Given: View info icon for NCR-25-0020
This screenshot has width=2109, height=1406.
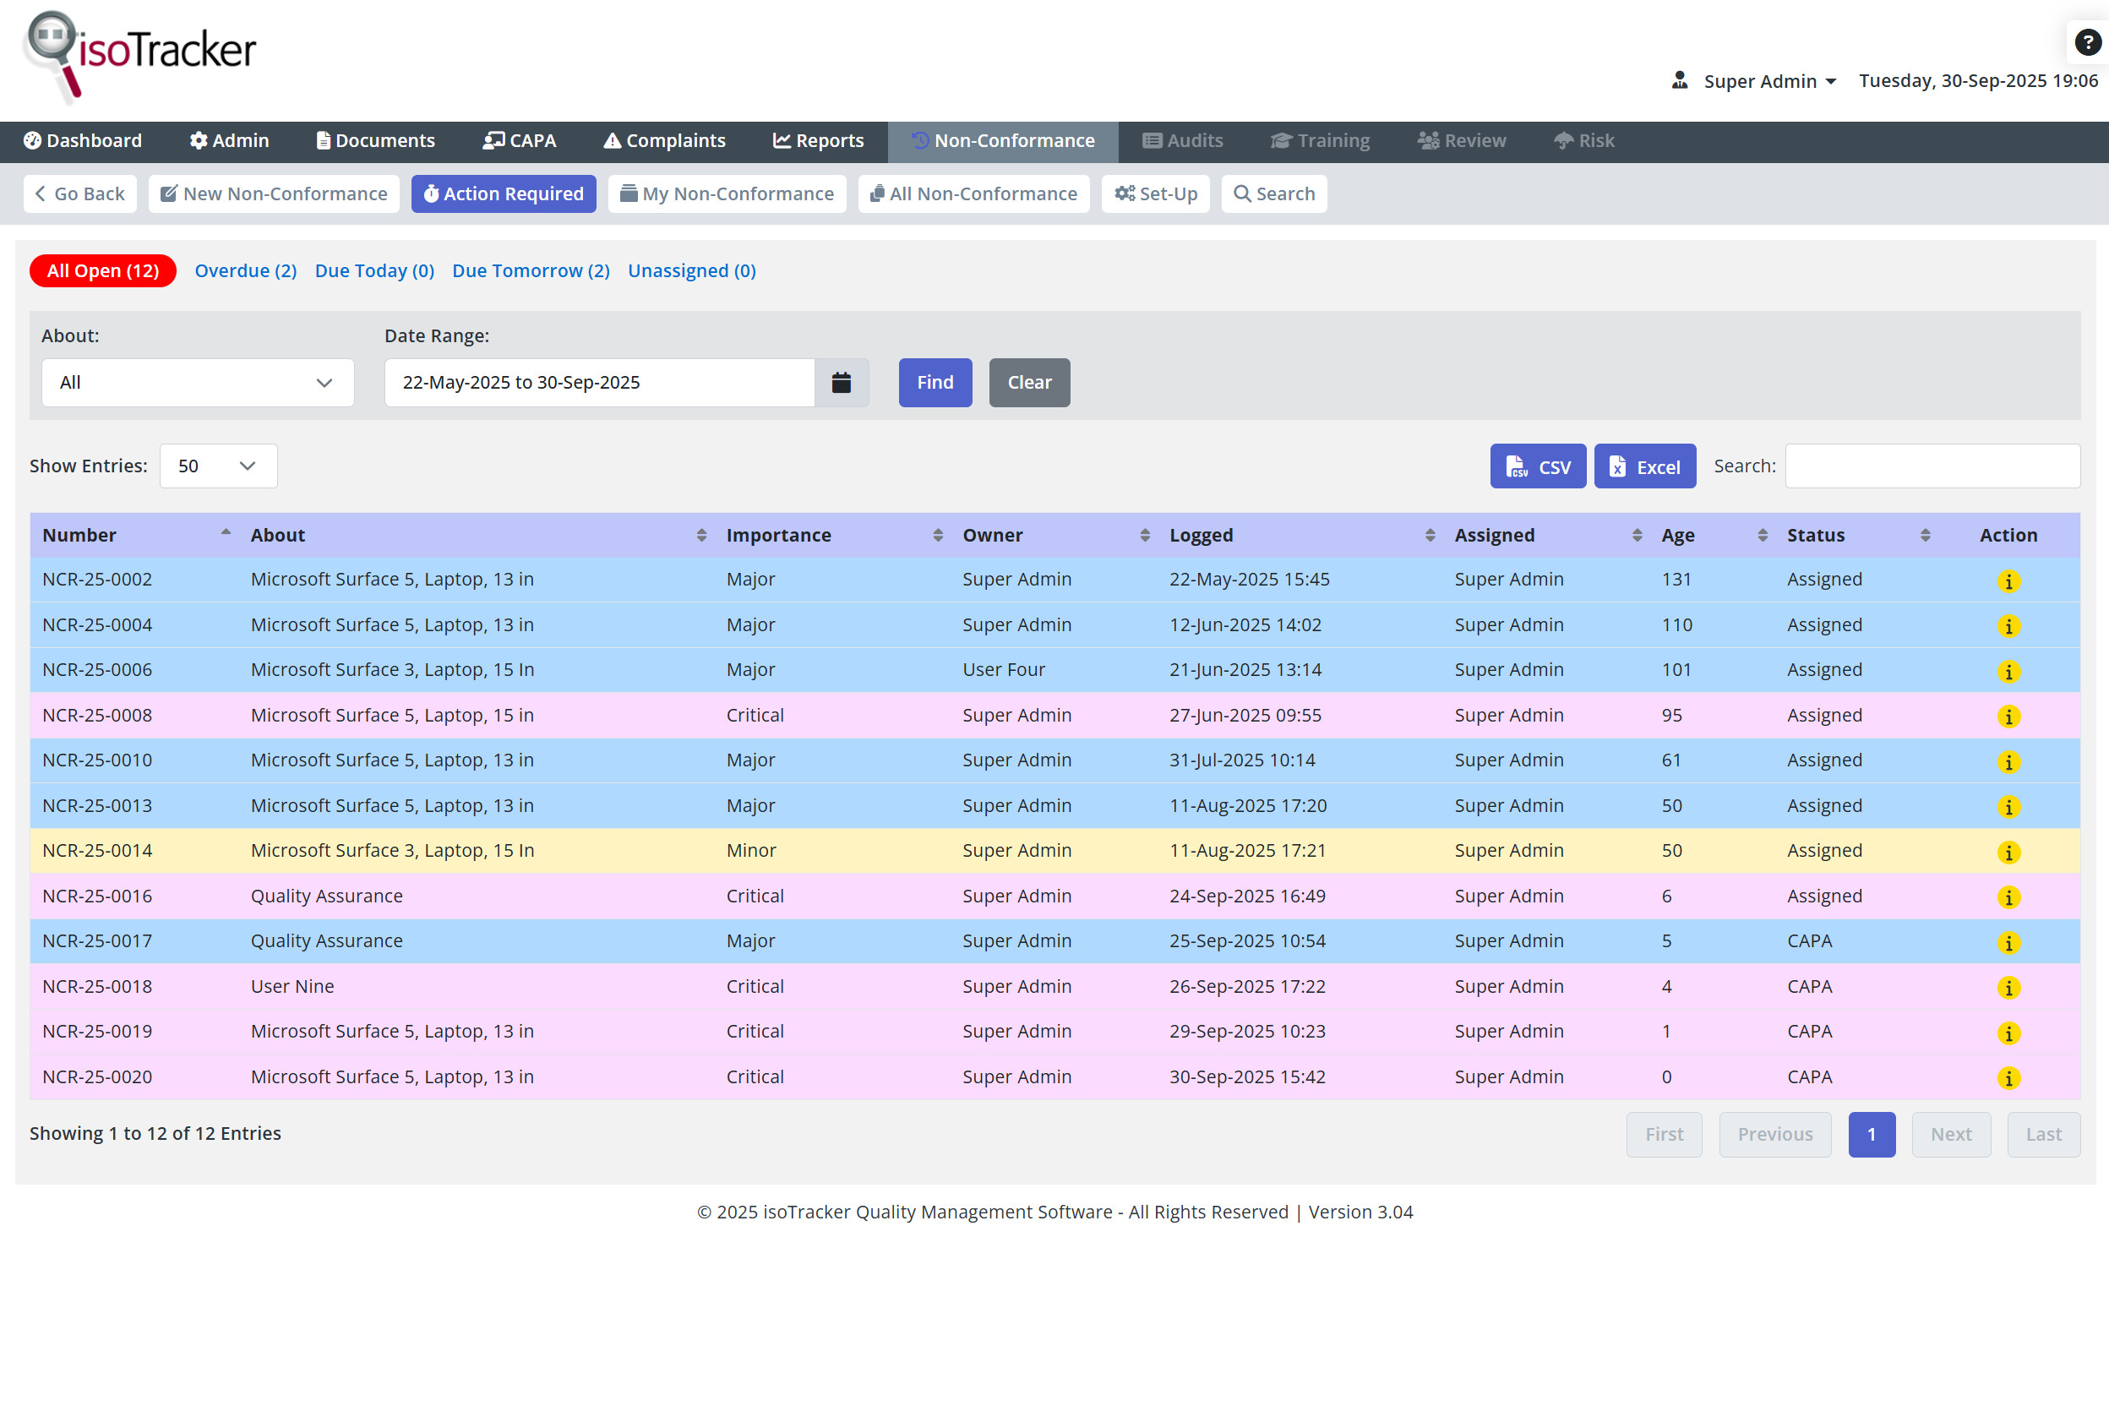Looking at the screenshot, I should [x=2008, y=1078].
